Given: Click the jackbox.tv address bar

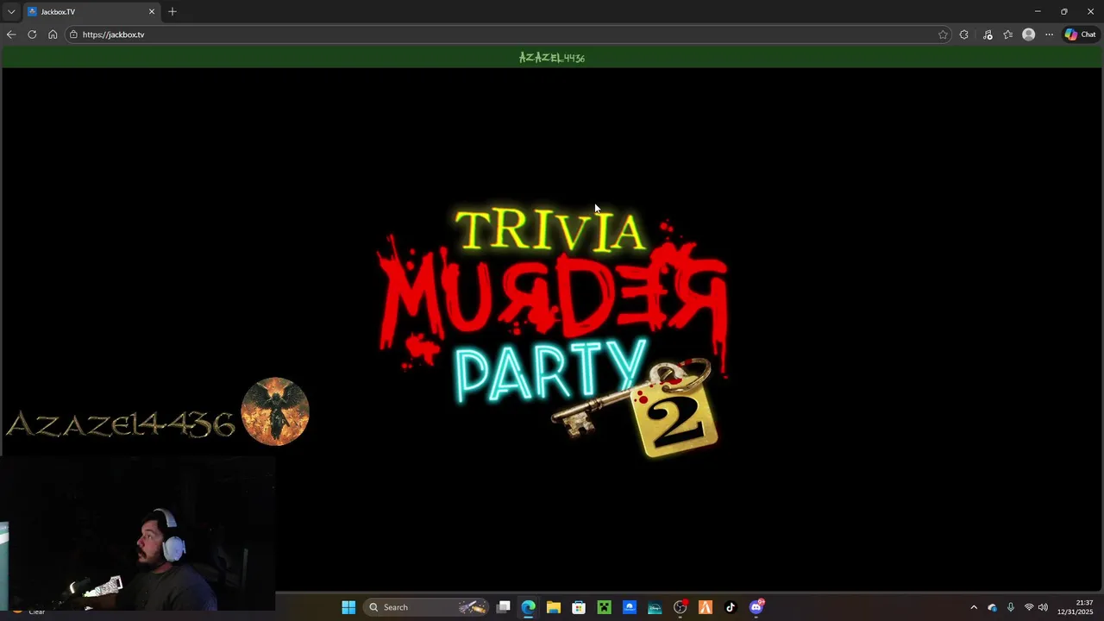Looking at the screenshot, I should pyautogui.click(x=509, y=34).
